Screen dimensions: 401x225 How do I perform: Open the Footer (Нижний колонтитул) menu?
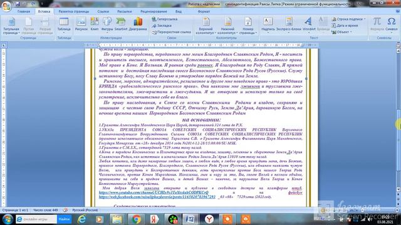tap(227, 26)
